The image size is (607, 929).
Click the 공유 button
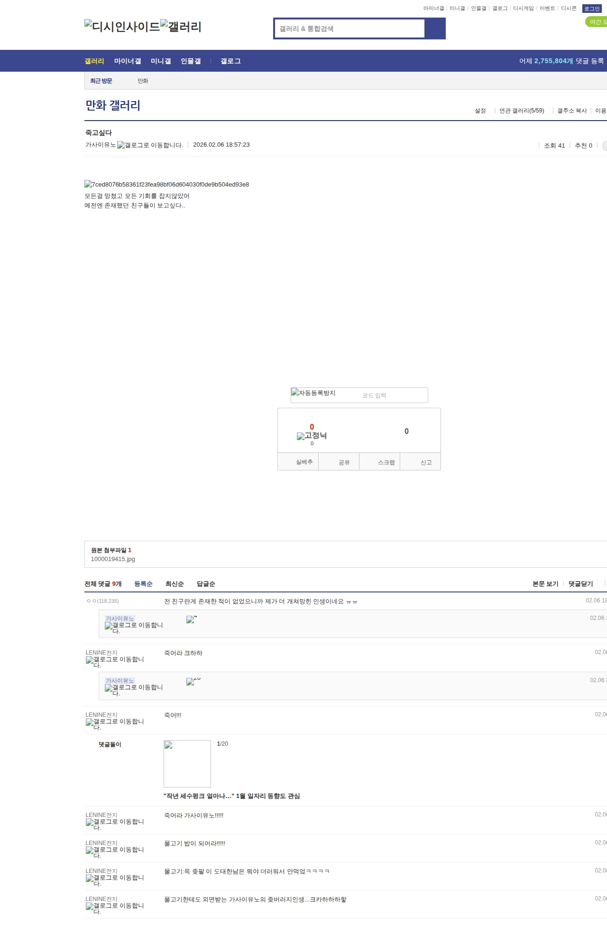point(339,462)
